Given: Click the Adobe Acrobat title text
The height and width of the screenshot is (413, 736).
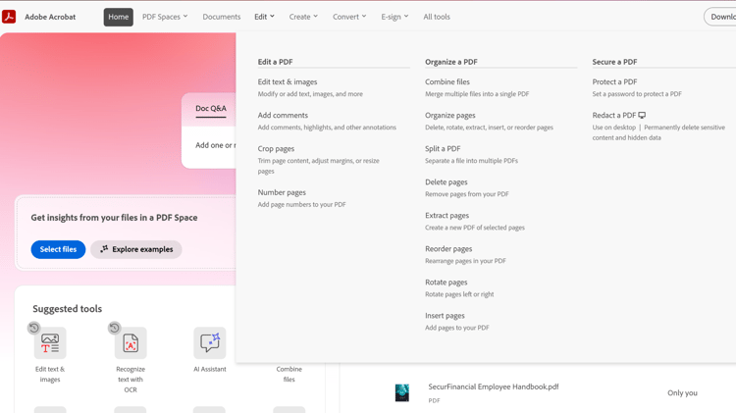Looking at the screenshot, I should coord(50,17).
